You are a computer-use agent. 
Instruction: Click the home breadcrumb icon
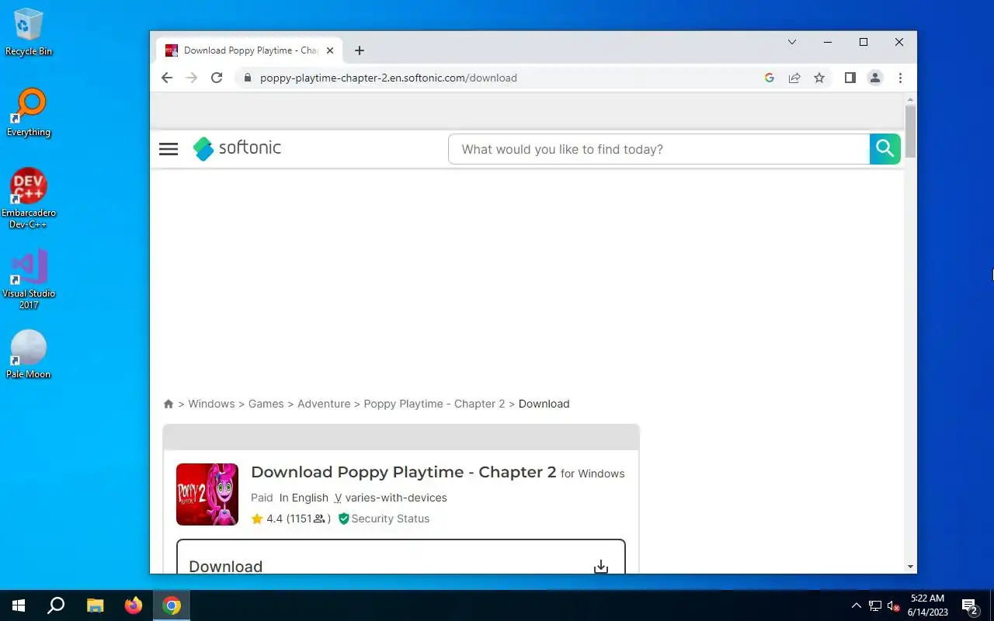click(169, 404)
